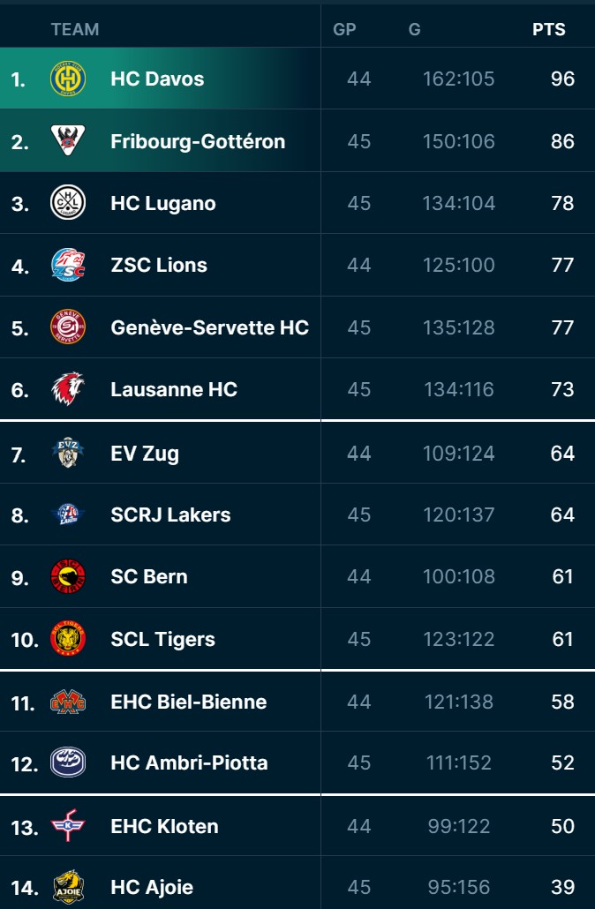Click the ZSC Lions logo
The height and width of the screenshot is (909, 595).
[x=68, y=265]
